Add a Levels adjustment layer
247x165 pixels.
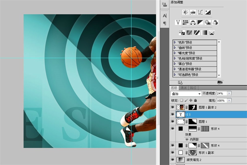tap(193, 12)
